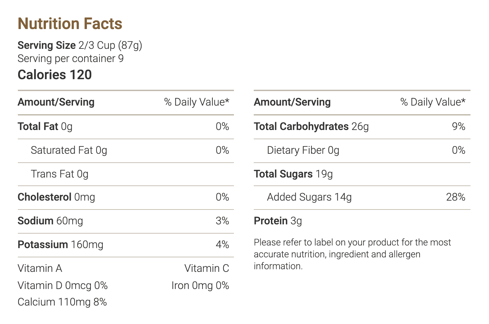
Task: Click the Calories 120 label
Action: click(55, 75)
